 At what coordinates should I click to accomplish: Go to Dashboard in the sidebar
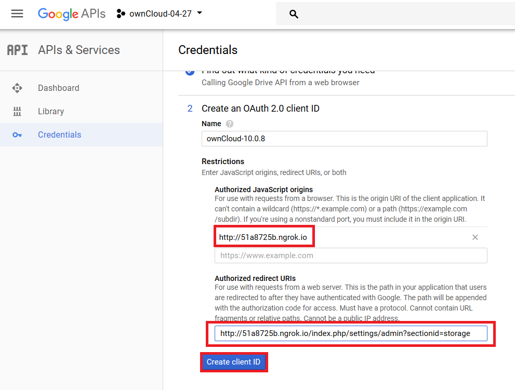coord(59,88)
